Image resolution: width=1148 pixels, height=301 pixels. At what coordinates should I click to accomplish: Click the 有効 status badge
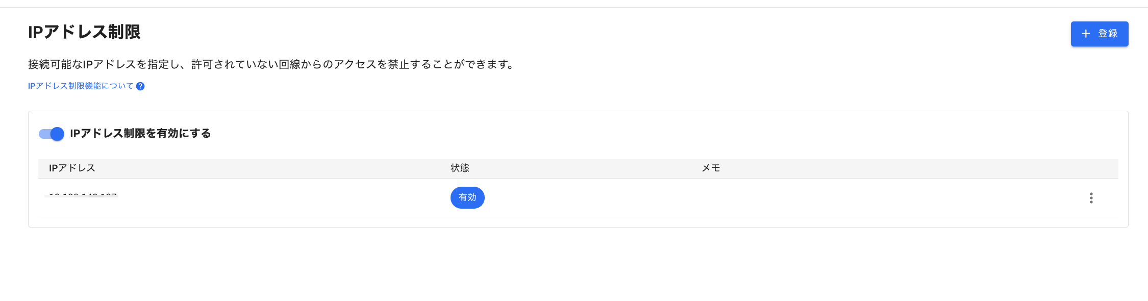coord(467,198)
